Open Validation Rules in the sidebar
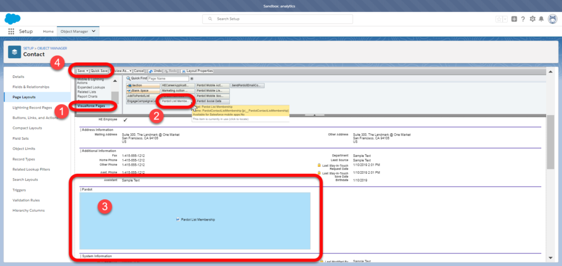 tap(26, 200)
